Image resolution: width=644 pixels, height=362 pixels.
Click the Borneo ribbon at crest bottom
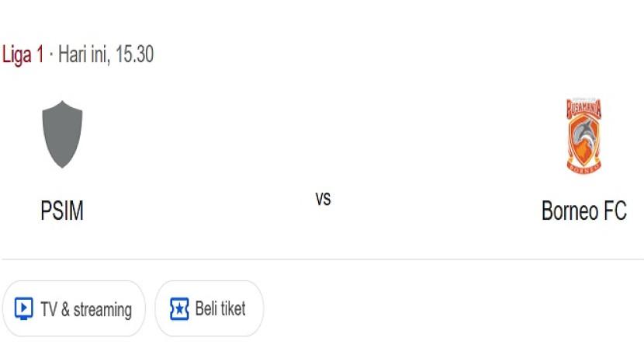point(583,168)
